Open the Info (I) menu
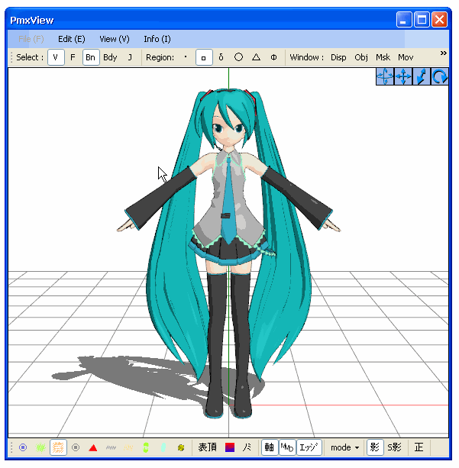Screen dimensions: 459x468 pos(157,39)
